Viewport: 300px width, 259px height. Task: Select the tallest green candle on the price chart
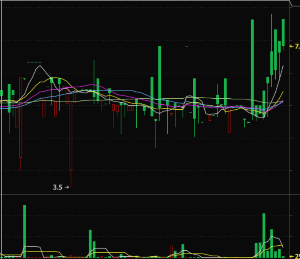point(252,70)
